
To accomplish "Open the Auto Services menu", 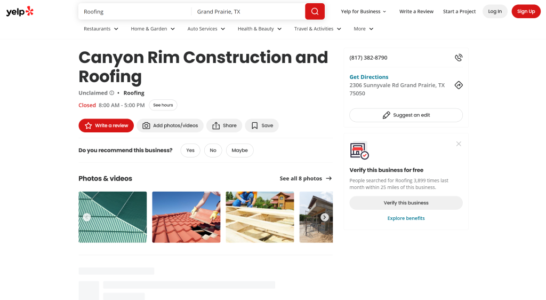I will 206,29.
